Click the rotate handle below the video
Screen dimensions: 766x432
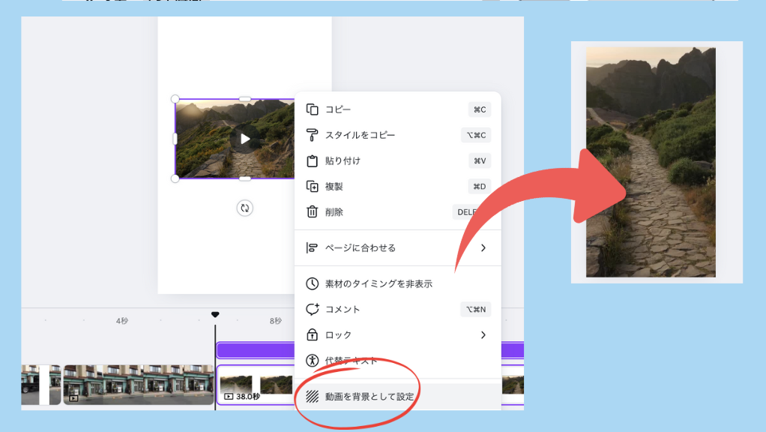coord(245,208)
